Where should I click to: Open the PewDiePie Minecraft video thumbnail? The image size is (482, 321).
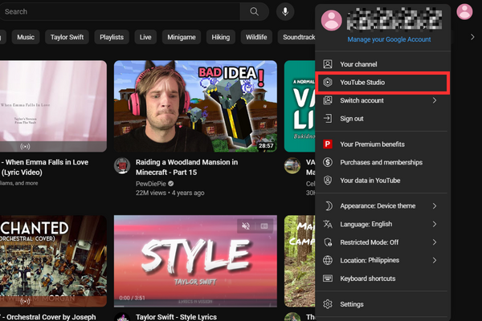click(195, 106)
